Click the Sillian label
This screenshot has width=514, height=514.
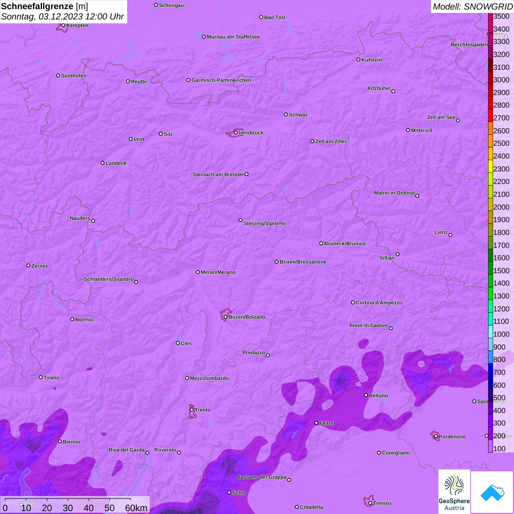click(x=387, y=258)
